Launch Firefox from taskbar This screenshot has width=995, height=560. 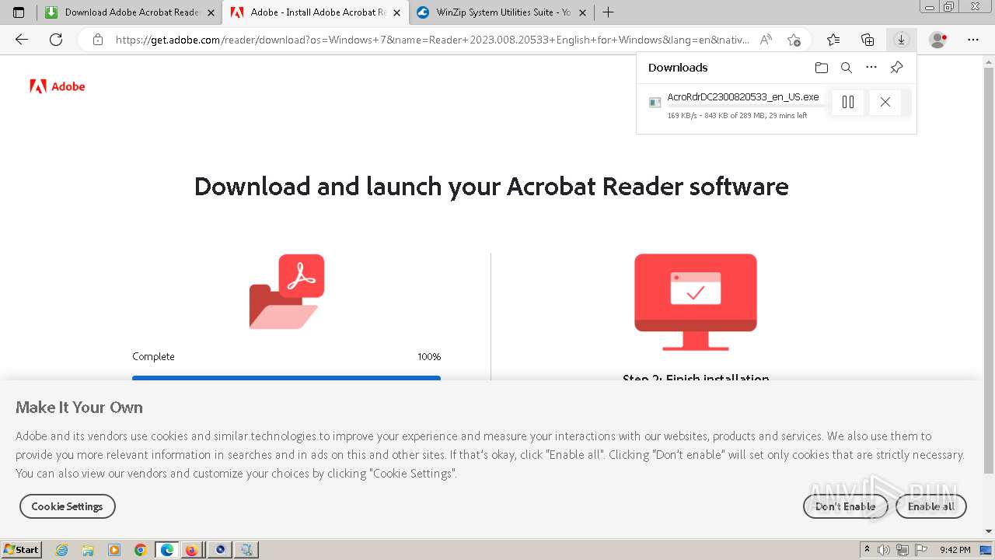point(191,550)
